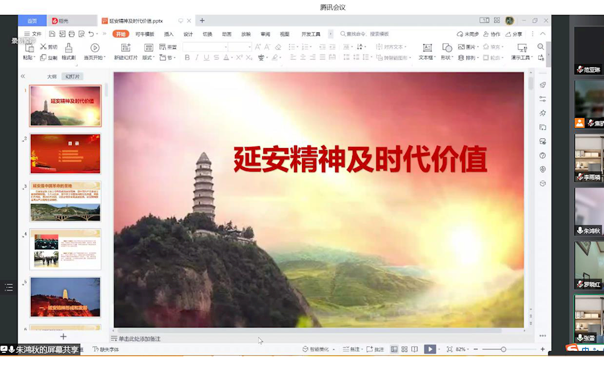Click the zoom slider handle

pos(503,349)
